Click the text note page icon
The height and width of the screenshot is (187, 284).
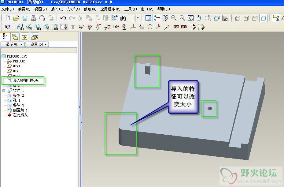[x=141, y=27]
